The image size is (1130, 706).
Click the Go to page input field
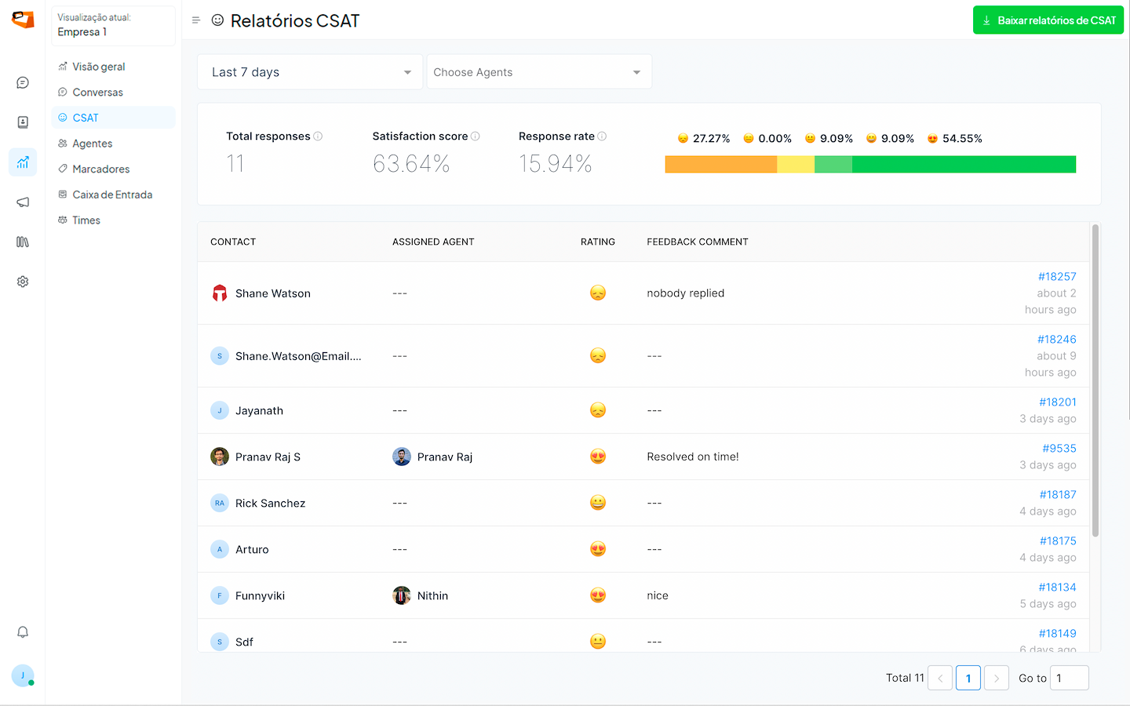point(1069,678)
